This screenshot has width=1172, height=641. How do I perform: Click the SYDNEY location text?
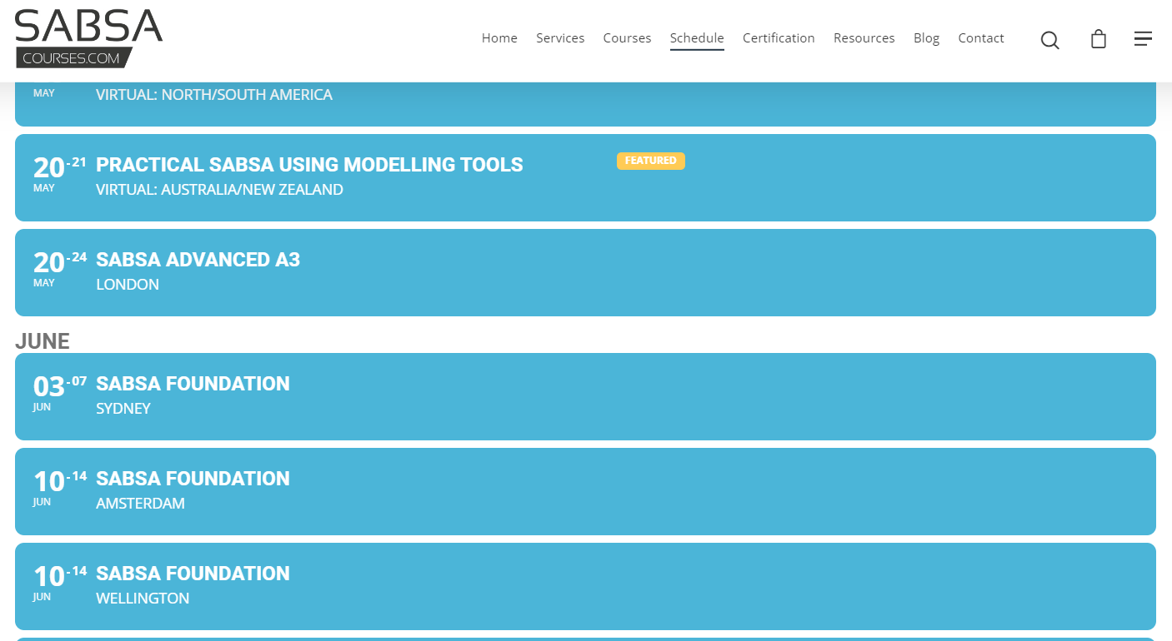(123, 409)
